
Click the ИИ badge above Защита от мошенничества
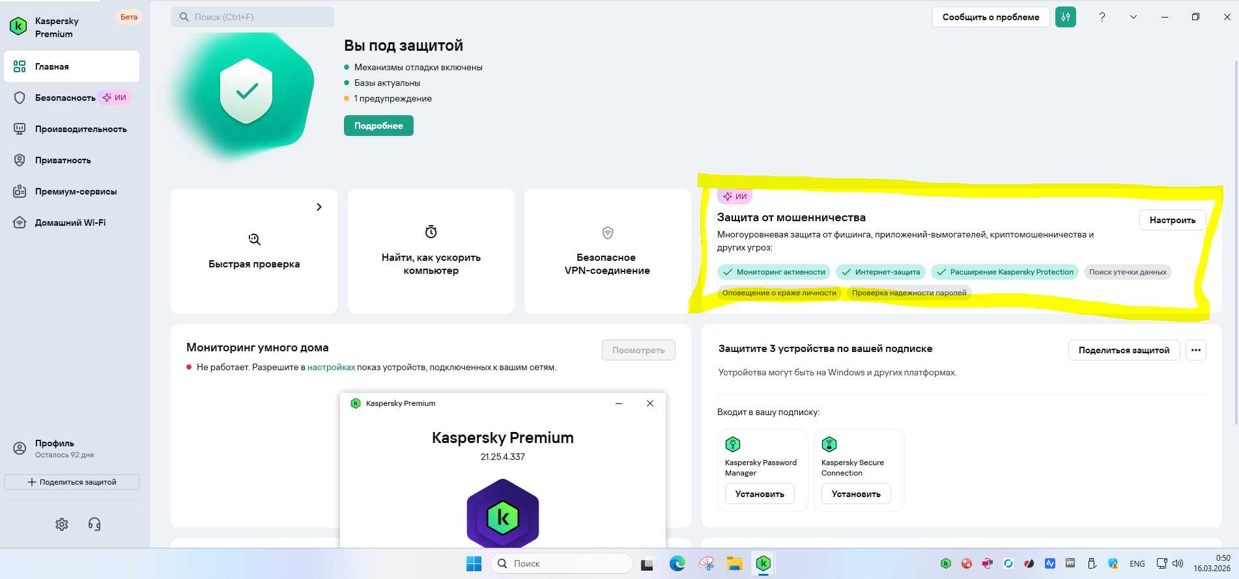[x=735, y=196]
